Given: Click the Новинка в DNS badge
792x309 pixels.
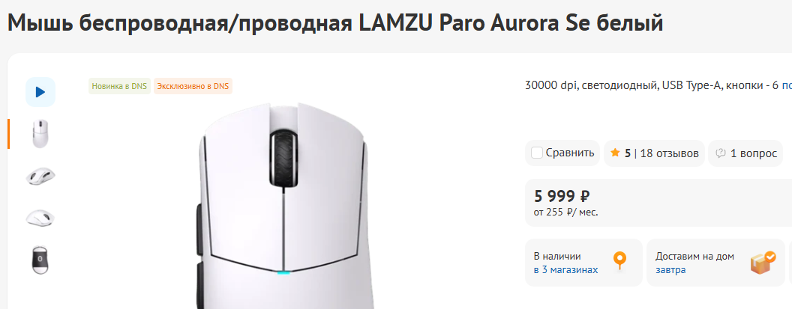Looking at the screenshot, I should [x=119, y=86].
